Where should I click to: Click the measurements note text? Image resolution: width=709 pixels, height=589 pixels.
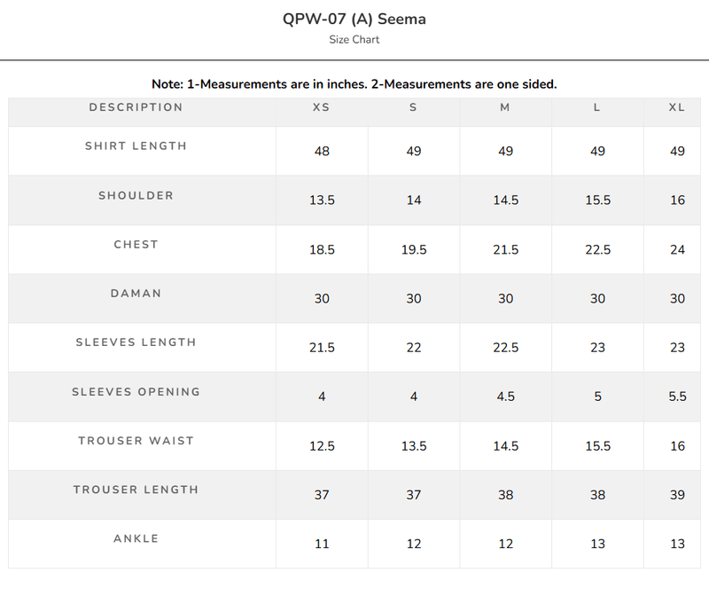(354, 84)
